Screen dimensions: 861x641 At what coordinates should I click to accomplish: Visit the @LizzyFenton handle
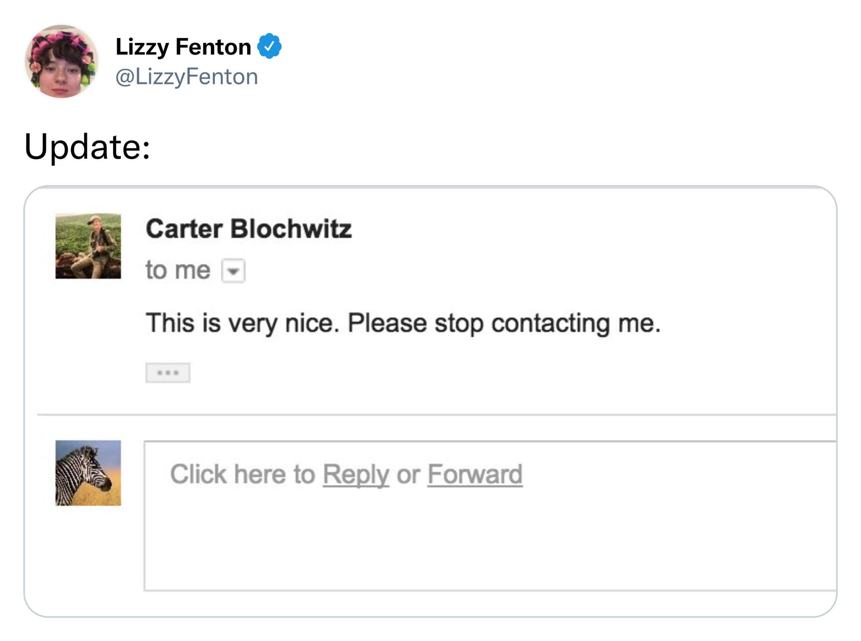point(187,77)
